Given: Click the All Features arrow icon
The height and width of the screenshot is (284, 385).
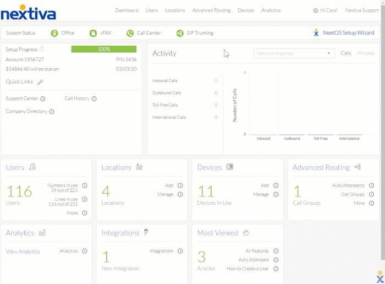Looking at the screenshot, I should point(276,251).
